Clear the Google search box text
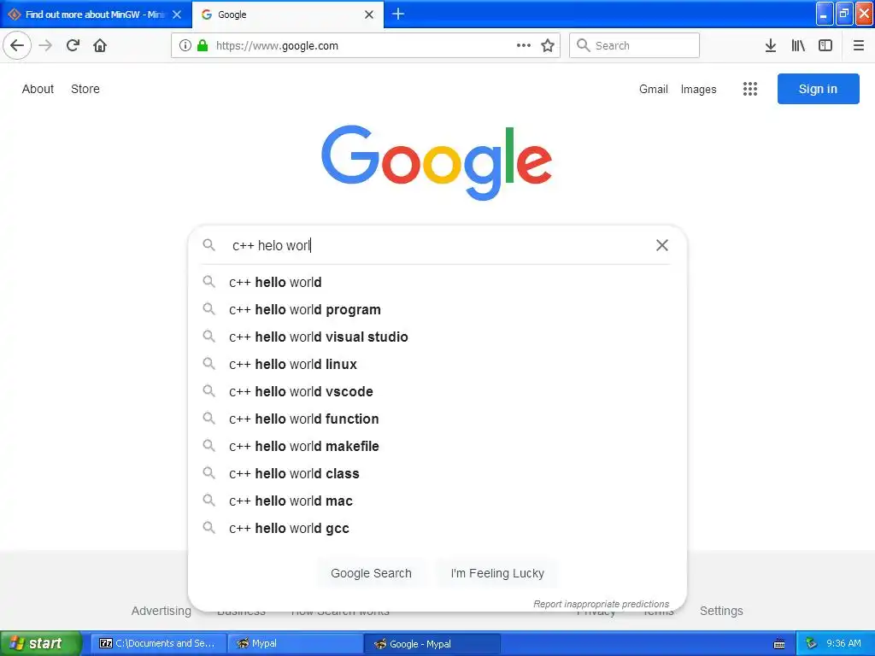This screenshot has width=875, height=656. (661, 245)
